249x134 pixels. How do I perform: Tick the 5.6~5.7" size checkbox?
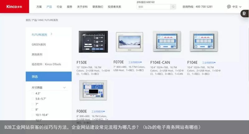(x=33, y=99)
